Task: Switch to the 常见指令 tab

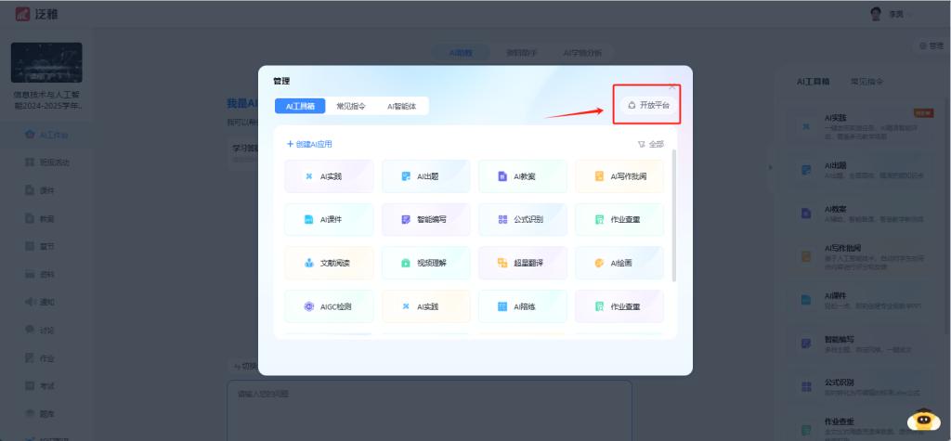Action: tap(351, 107)
